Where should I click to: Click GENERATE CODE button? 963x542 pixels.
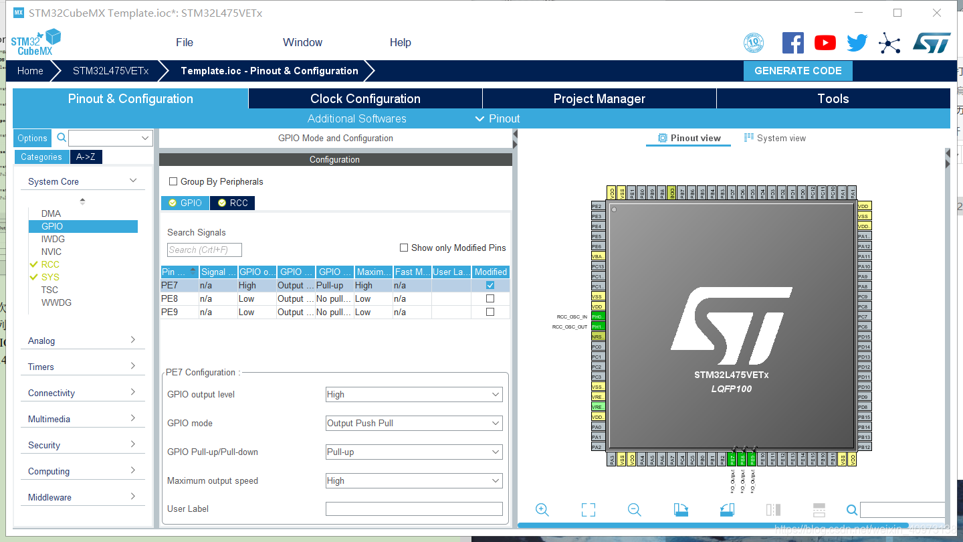point(798,71)
